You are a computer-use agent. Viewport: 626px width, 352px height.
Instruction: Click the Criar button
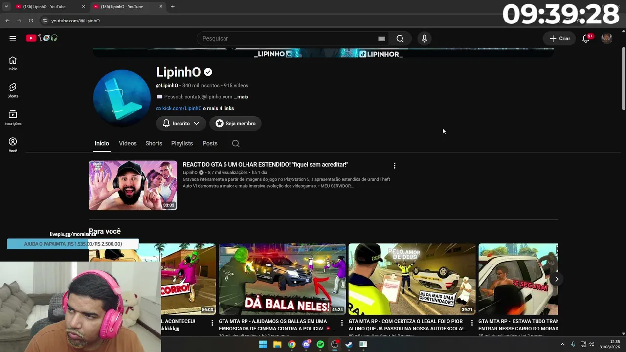tap(559, 38)
